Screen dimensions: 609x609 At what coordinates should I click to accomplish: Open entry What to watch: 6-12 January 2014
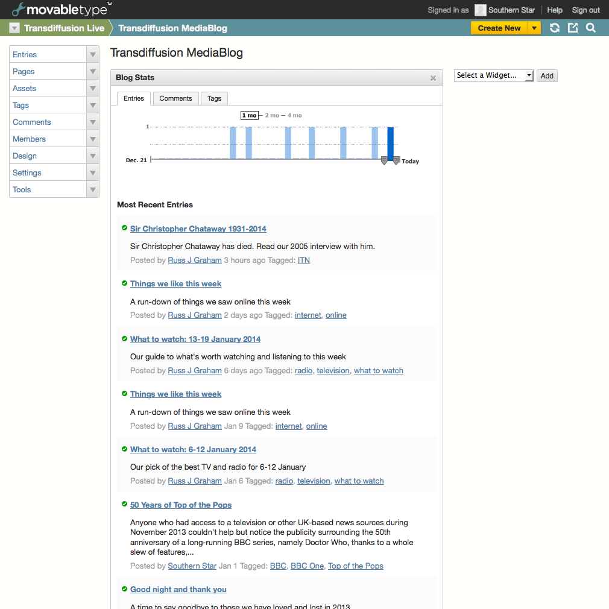(193, 449)
